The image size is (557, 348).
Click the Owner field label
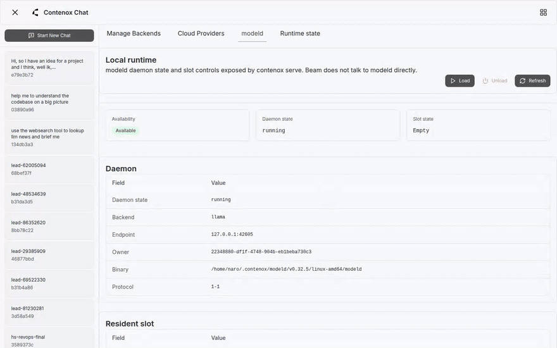[120, 252]
